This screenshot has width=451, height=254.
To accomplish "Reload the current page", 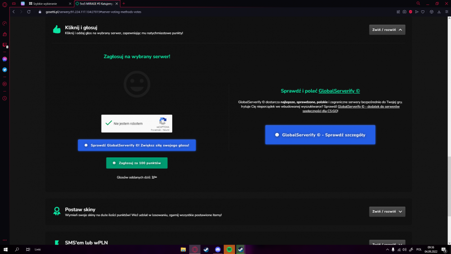I will pyautogui.click(x=29, y=12).
